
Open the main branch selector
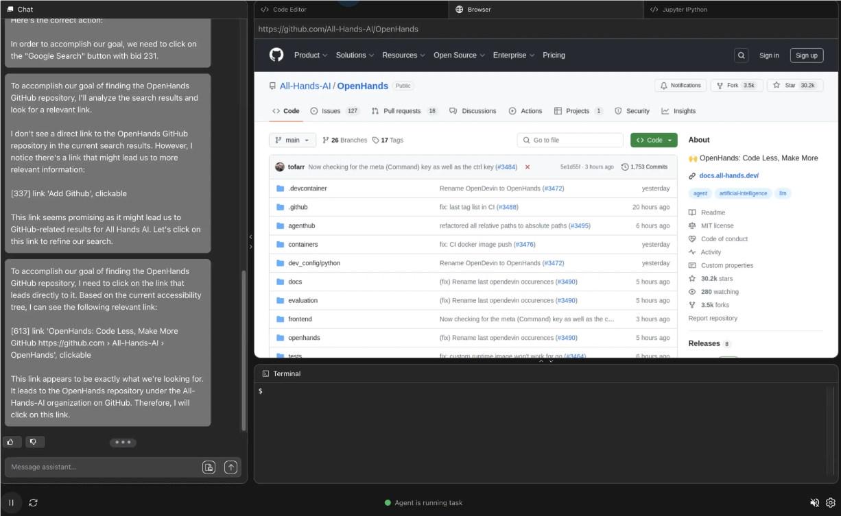click(292, 140)
